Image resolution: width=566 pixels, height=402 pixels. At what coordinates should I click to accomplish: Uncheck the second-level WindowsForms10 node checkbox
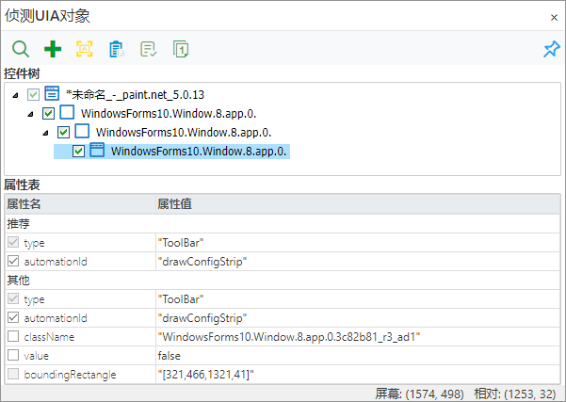[63, 132]
